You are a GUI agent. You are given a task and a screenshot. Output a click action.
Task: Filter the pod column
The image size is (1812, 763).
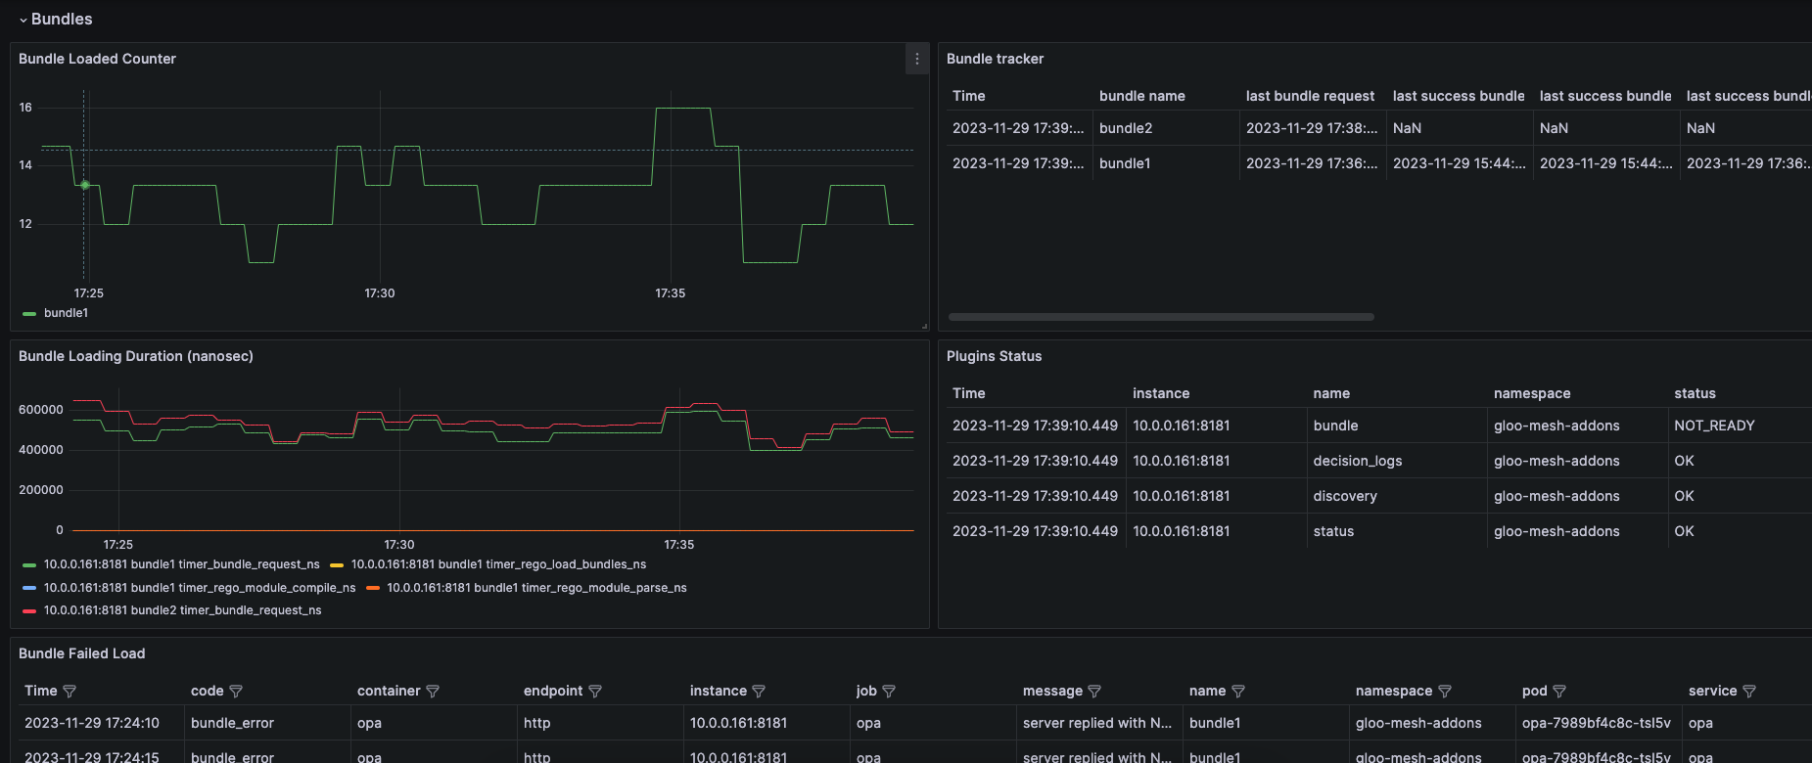coord(1559,691)
